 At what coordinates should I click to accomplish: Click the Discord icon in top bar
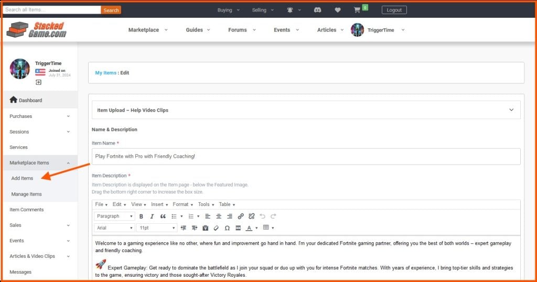[x=317, y=10]
